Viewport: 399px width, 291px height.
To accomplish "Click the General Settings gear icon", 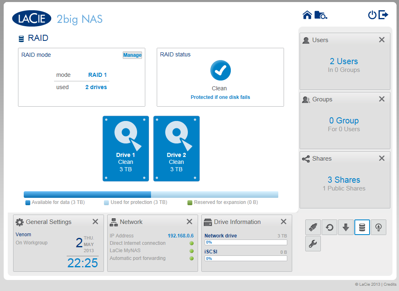I will click(20, 222).
